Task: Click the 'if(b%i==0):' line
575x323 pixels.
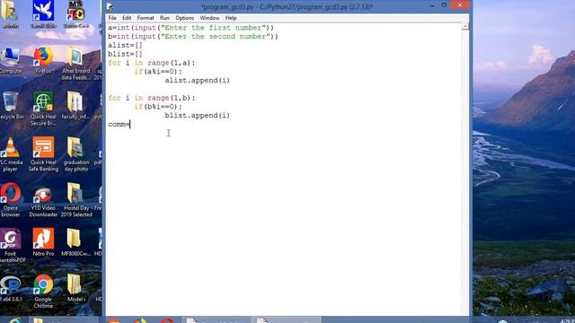Action: point(158,107)
